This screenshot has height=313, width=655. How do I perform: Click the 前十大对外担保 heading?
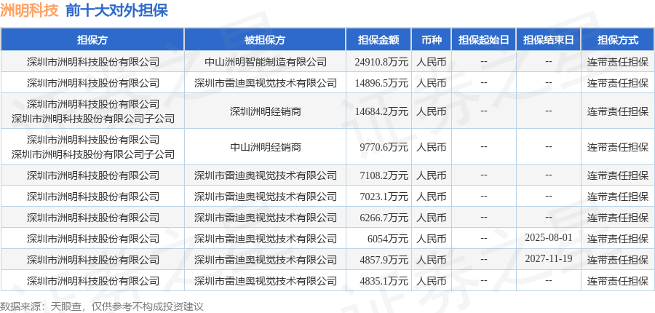(116, 10)
